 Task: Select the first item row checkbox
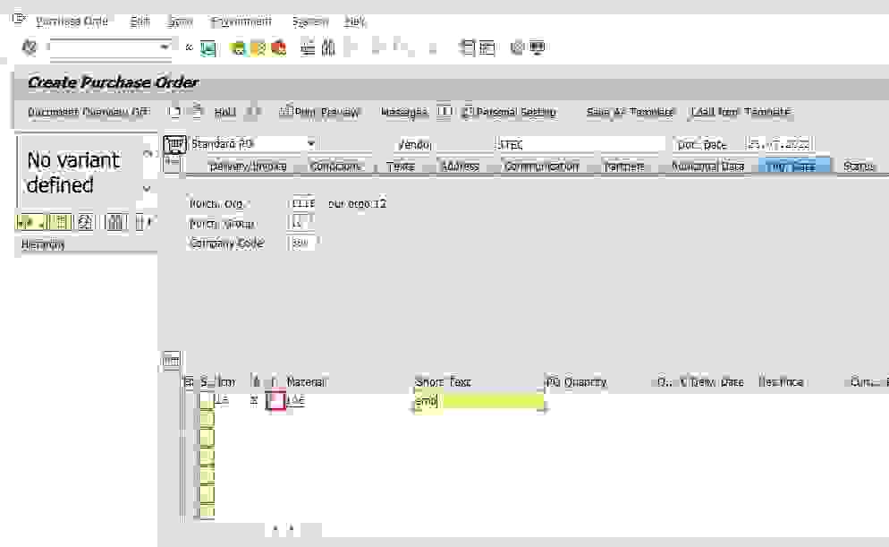206,399
